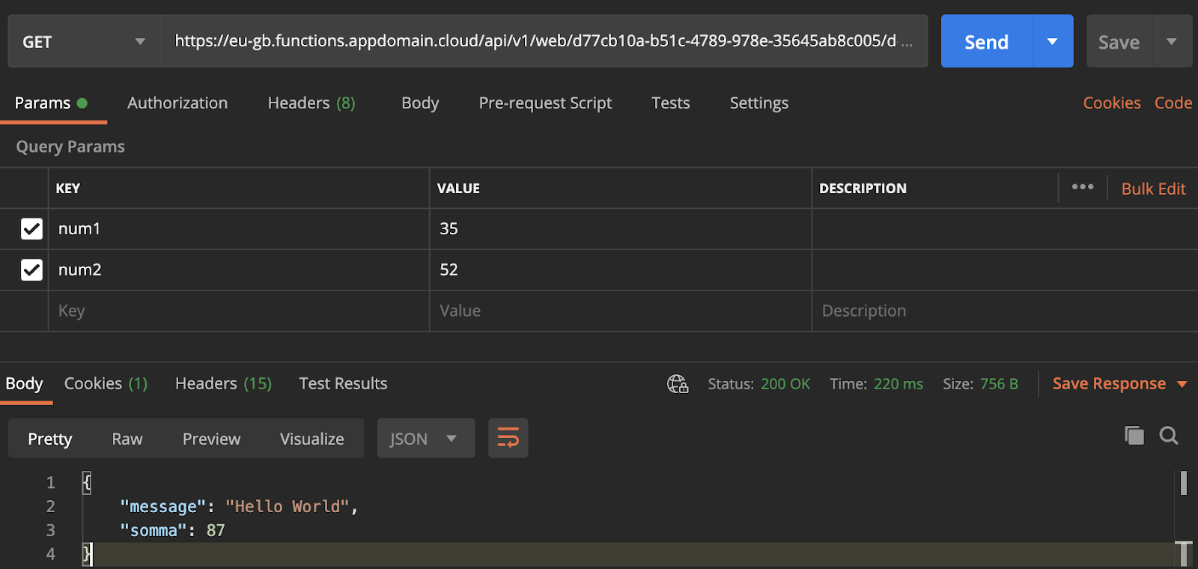Screen dimensions: 1198x569
Task: Uncheck the num1 parameter checkbox
Action: [x=31, y=228]
